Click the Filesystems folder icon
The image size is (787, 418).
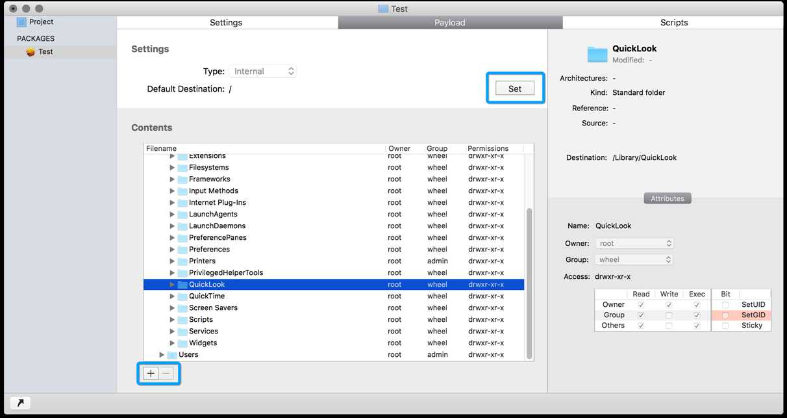(x=182, y=168)
